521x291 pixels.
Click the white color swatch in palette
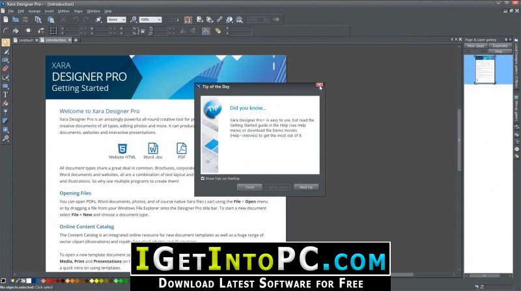click(29, 281)
